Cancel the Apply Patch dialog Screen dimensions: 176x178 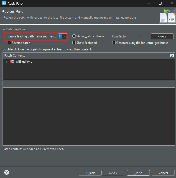(x=163, y=173)
